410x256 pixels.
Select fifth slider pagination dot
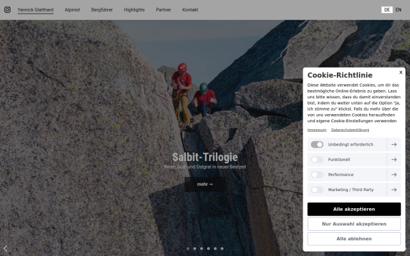coord(215,248)
